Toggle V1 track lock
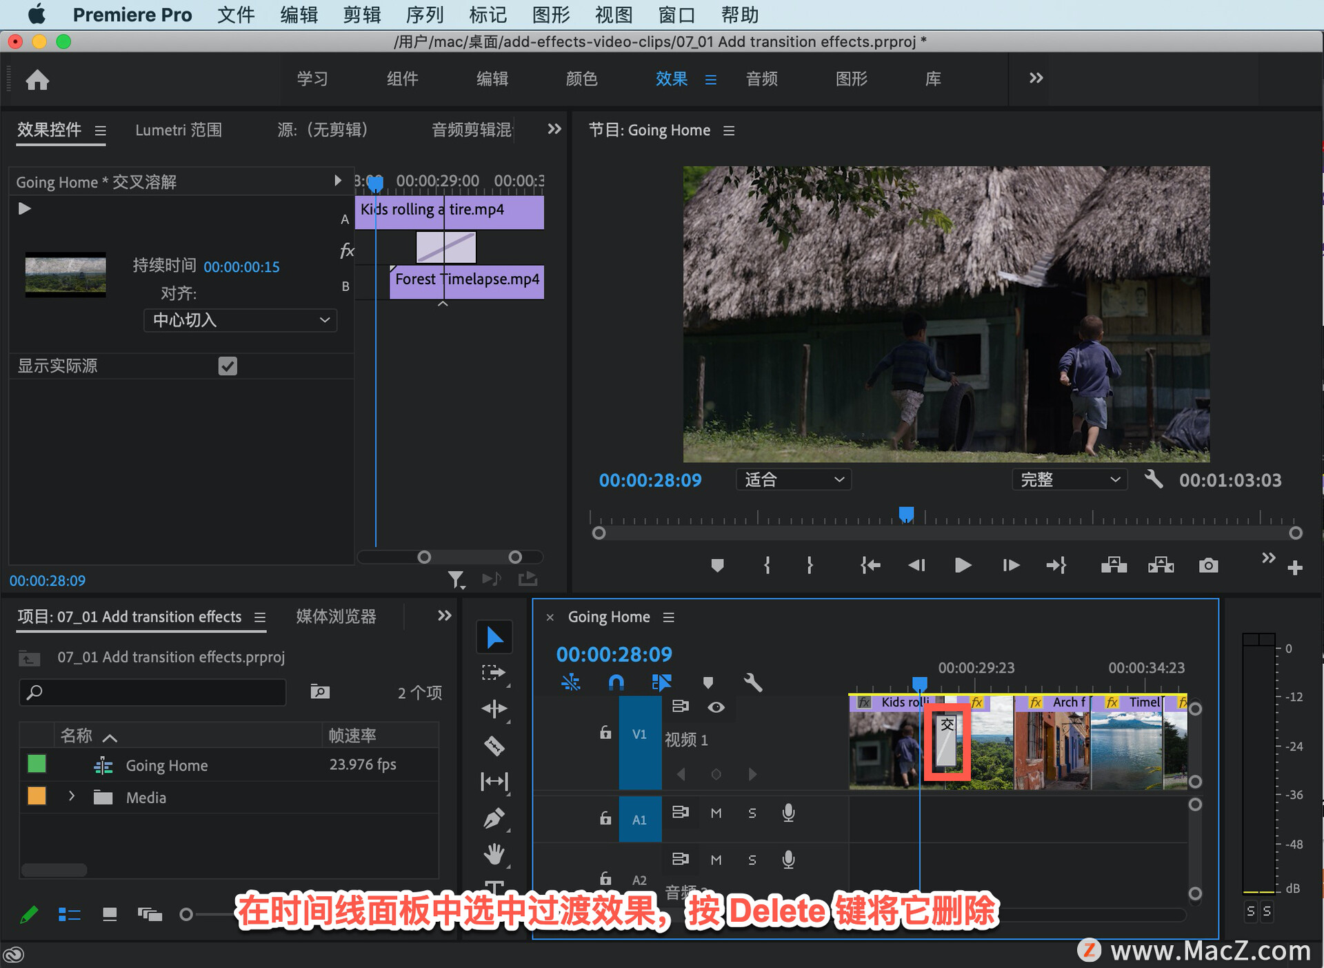1324x968 pixels. (605, 733)
